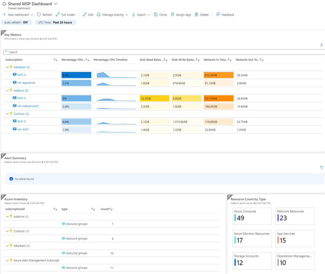Toggle the Auto refresh Off pill

(x=16, y=23)
